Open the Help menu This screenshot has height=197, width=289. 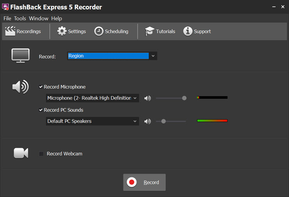(57, 18)
